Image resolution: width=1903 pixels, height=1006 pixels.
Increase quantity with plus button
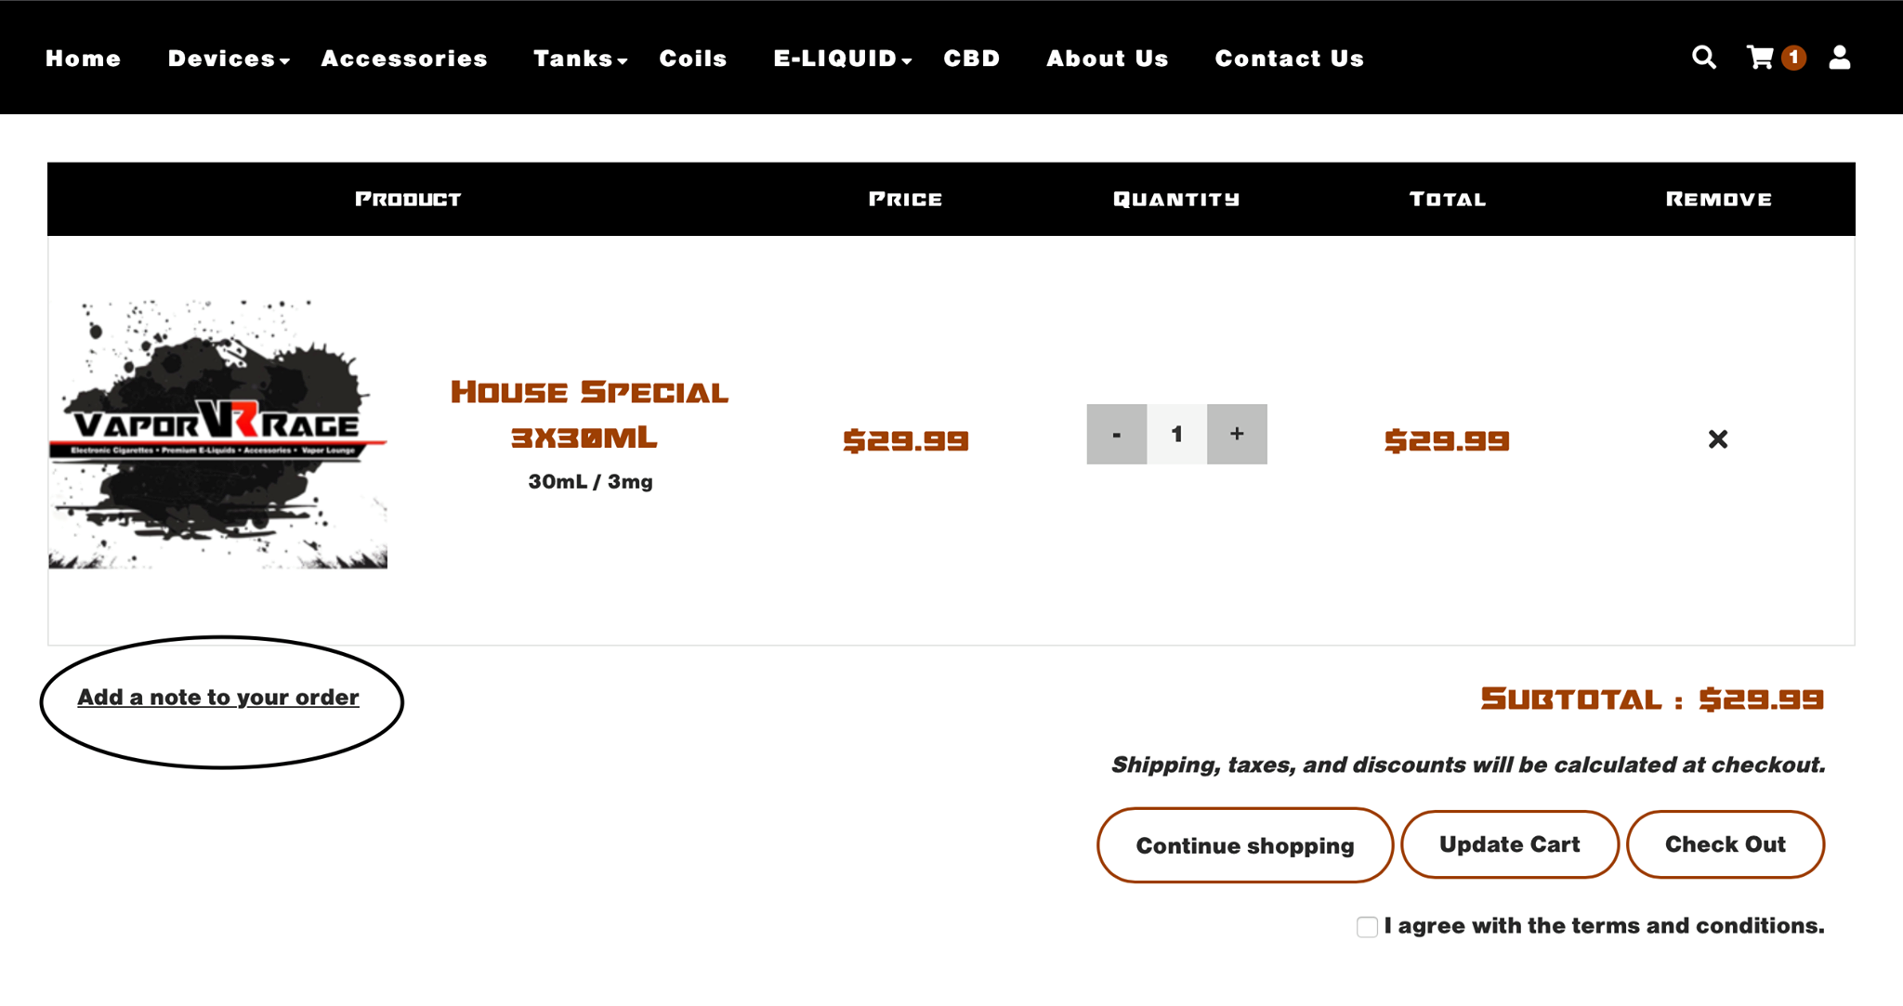pos(1237,434)
